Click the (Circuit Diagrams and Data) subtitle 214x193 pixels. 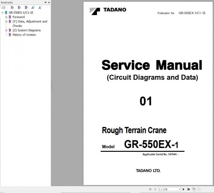pos(152,78)
